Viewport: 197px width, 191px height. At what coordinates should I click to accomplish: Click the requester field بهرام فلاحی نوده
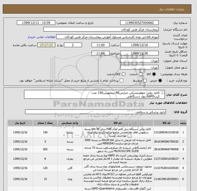(107, 37)
